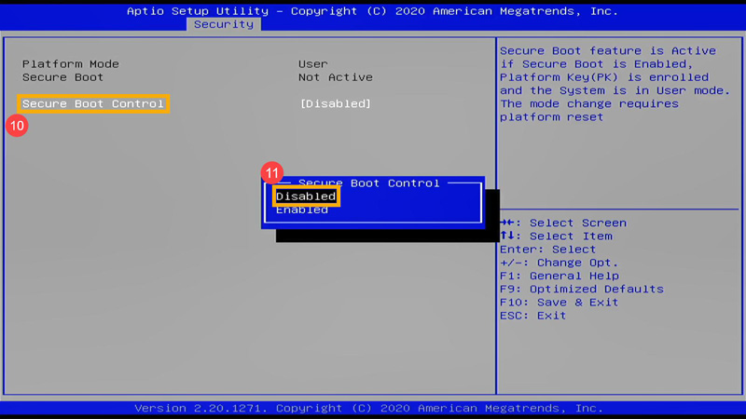The height and width of the screenshot is (419, 746).
Task: Click the F9: Optimized Defaults hint
Action: [582, 290]
